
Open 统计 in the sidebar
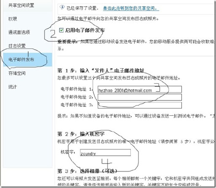point(13,87)
